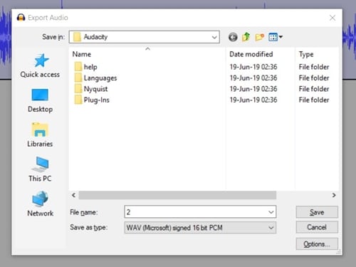This screenshot has width=356, height=267.
Task: Select the Languages folder icon
Action: 78,78
